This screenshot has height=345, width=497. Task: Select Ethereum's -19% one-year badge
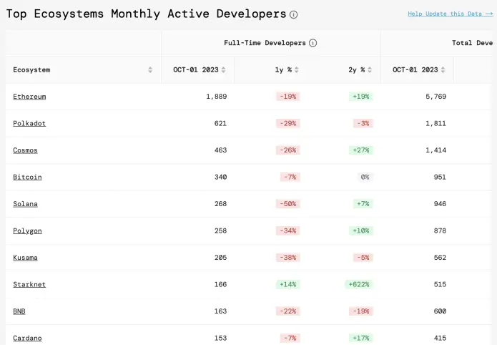pyautogui.click(x=287, y=97)
